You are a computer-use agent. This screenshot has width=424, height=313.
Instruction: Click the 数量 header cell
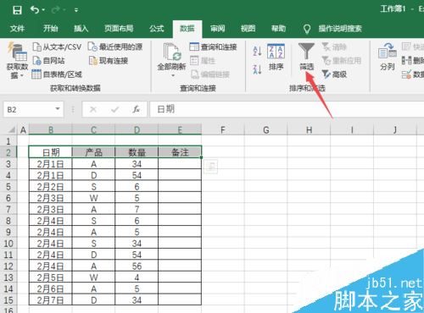click(x=137, y=152)
